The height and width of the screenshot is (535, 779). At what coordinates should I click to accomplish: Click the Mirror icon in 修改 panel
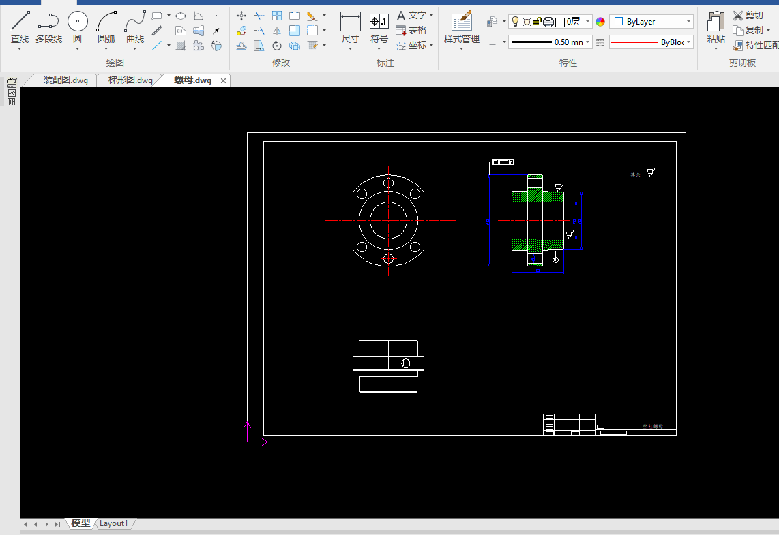pos(277,31)
